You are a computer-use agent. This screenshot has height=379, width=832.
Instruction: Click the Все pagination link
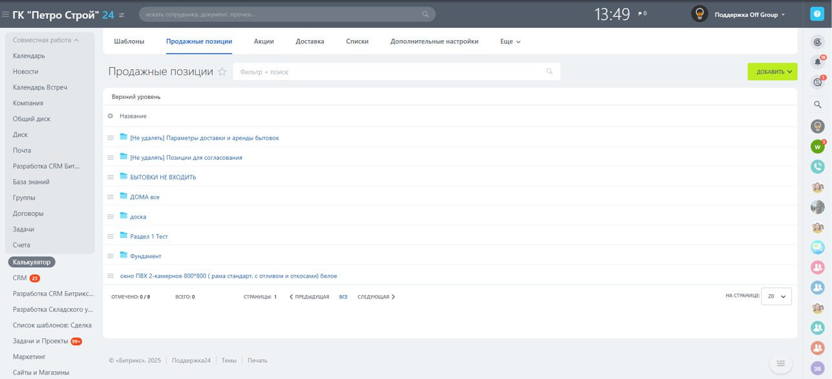coord(343,297)
